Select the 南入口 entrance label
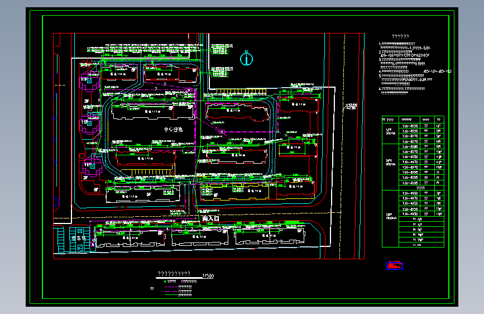Viewport: 484px width, 314px height. (x=211, y=218)
